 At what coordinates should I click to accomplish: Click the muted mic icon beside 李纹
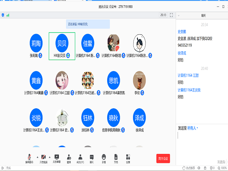tap(142, 93)
